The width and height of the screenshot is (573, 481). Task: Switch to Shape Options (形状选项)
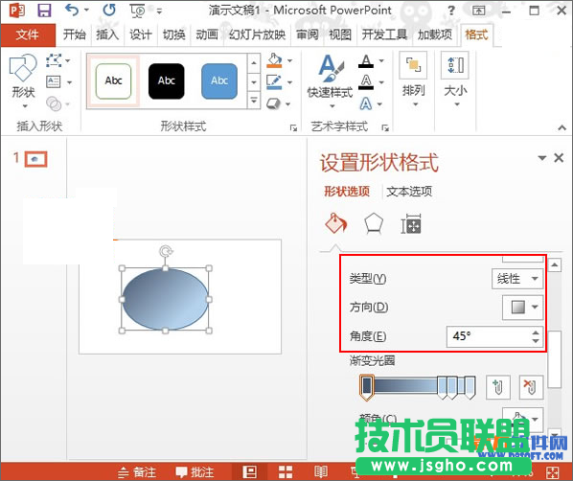click(x=347, y=192)
